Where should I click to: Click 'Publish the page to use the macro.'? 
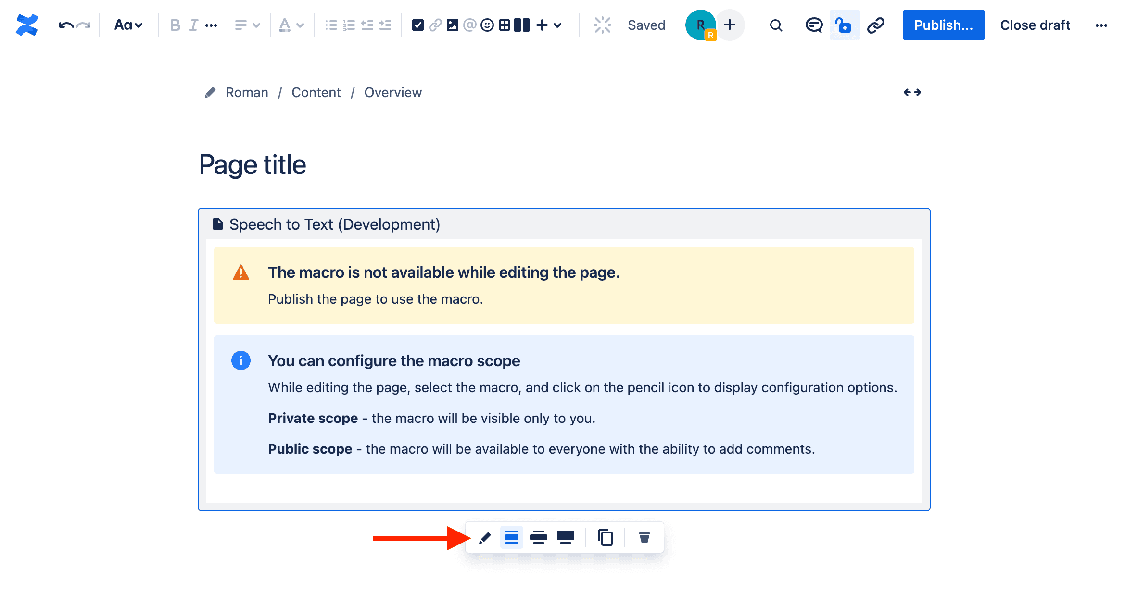pos(375,299)
